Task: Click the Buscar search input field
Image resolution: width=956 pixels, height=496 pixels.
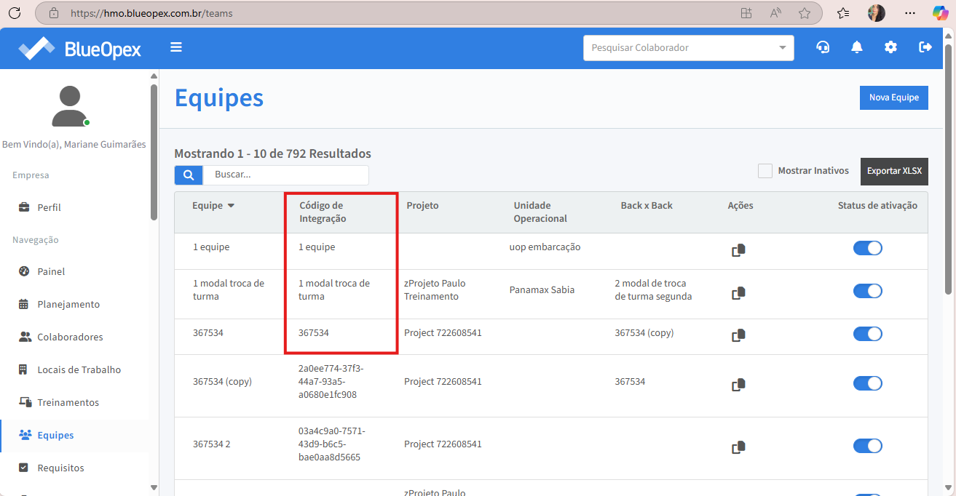Action: (x=285, y=175)
